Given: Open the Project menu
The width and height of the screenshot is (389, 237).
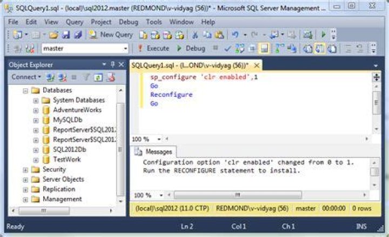Looking at the screenshot, I should [x=101, y=22].
